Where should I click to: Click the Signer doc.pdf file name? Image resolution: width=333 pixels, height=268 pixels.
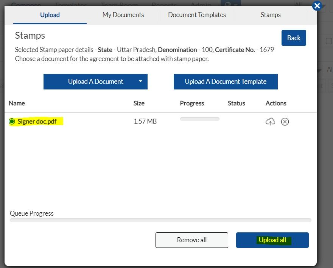click(x=37, y=121)
